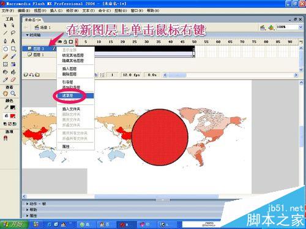Toggle lock all layers padlock icon
This screenshot has height=229, width=306.
pos(65,42)
